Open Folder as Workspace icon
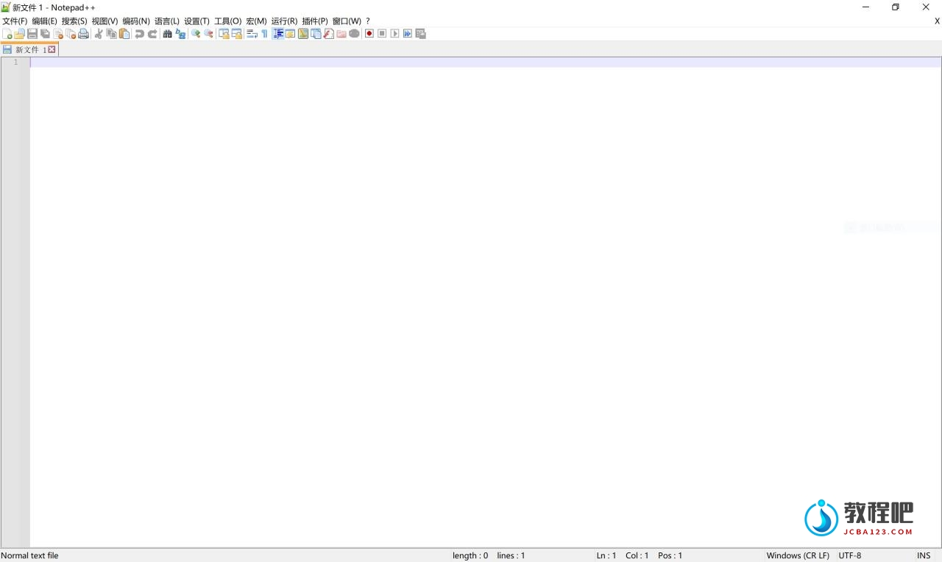This screenshot has width=942, height=562. tap(341, 34)
